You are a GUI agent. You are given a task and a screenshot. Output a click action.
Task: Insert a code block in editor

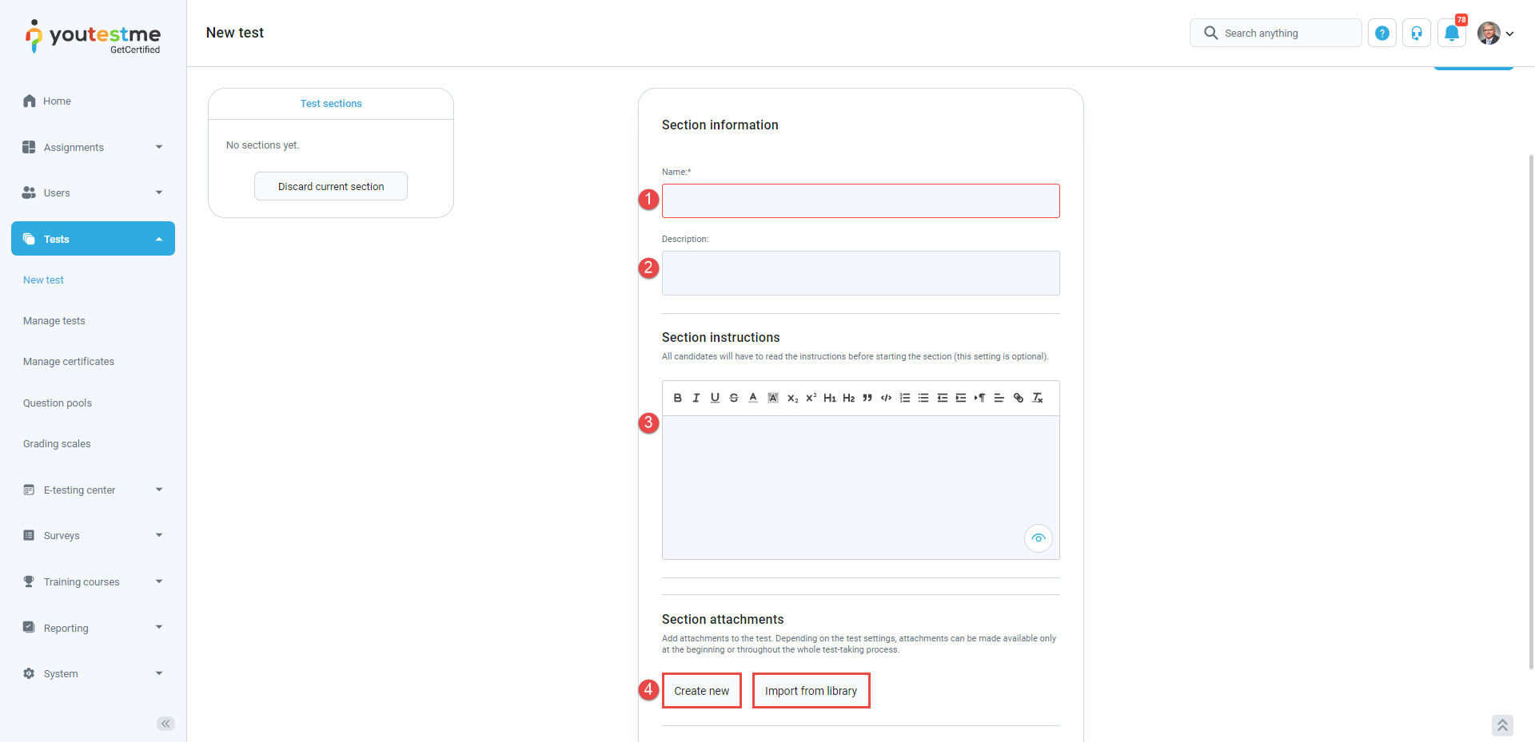pos(886,398)
